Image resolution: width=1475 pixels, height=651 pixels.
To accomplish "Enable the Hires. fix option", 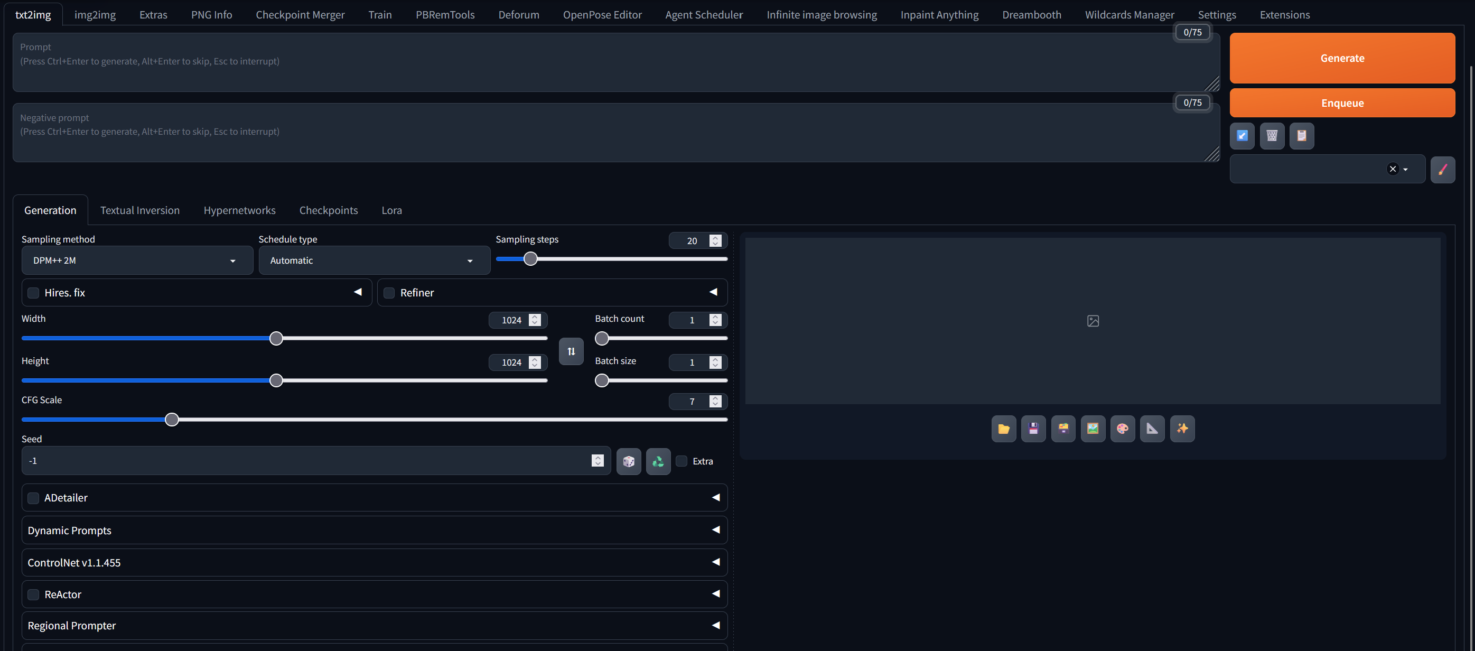I will tap(33, 293).
